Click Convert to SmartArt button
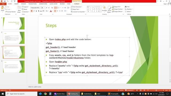The width and height of the screenshot is (171, 96). (x=78, y=12)
